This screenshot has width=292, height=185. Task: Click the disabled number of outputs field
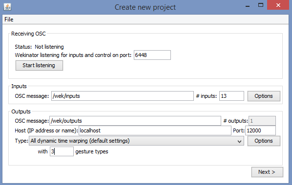pos(262,121)
